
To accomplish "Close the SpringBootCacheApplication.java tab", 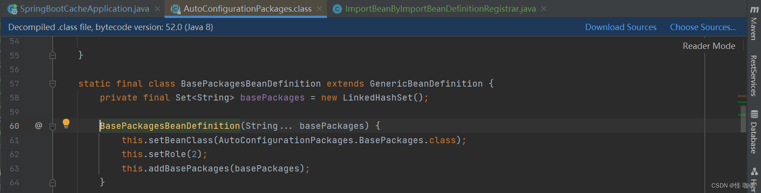I will [157, 9].
